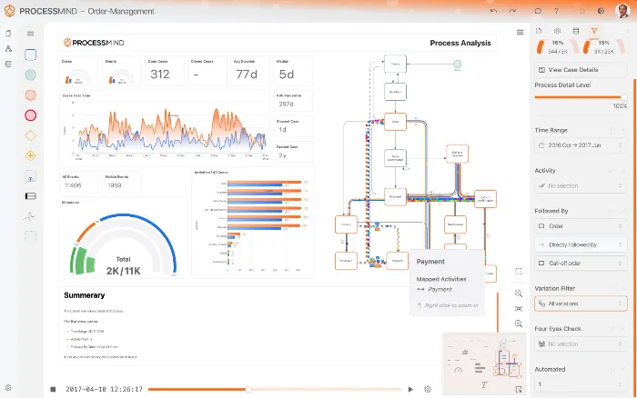Select the rounded rectangle activity shape
Viewport: 637px width, 398px height.
tap(30, 55)
